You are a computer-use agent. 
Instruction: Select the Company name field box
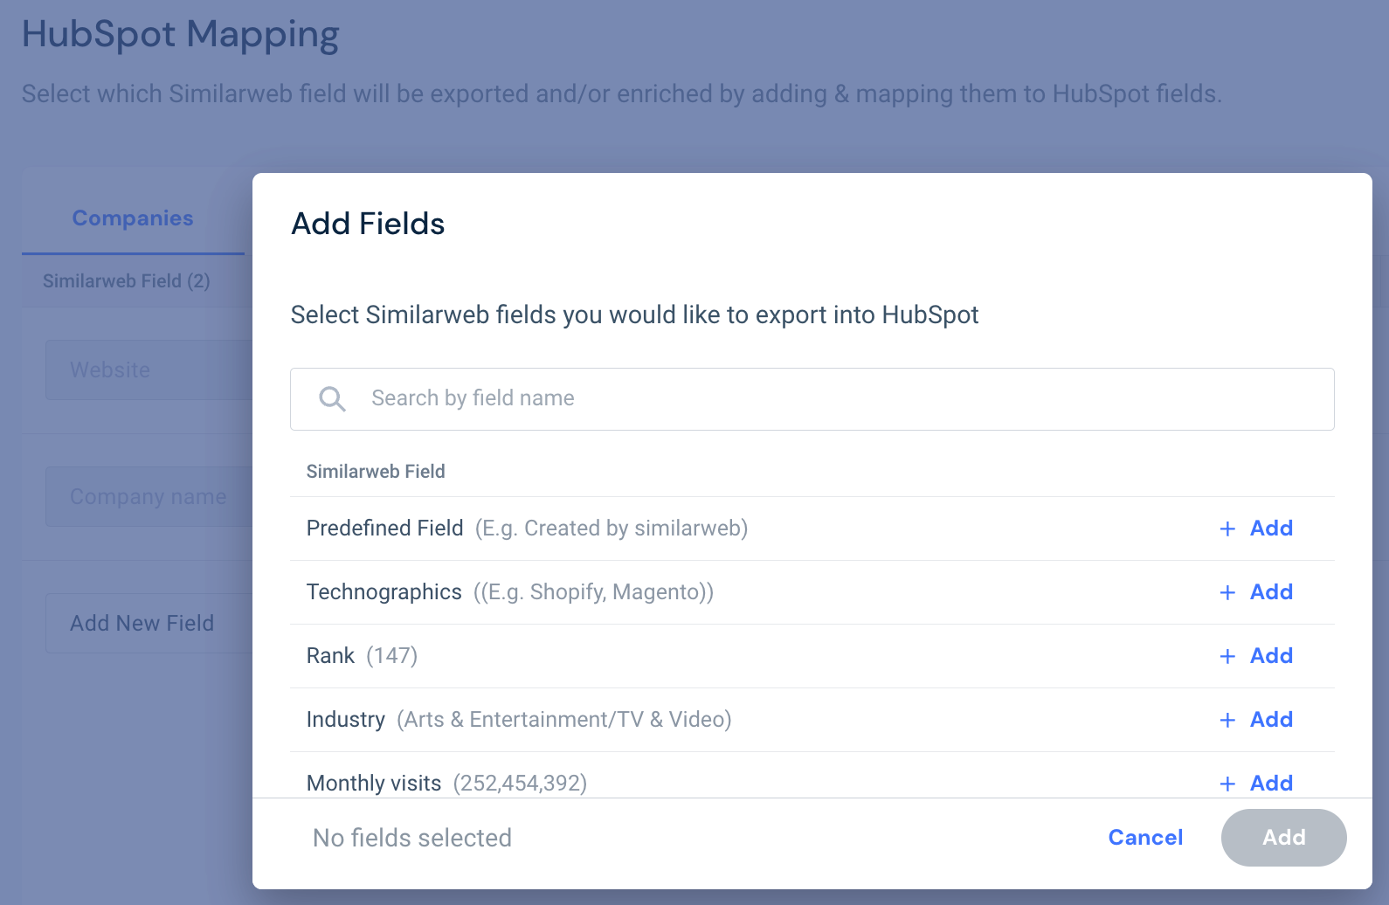(149, 497)
